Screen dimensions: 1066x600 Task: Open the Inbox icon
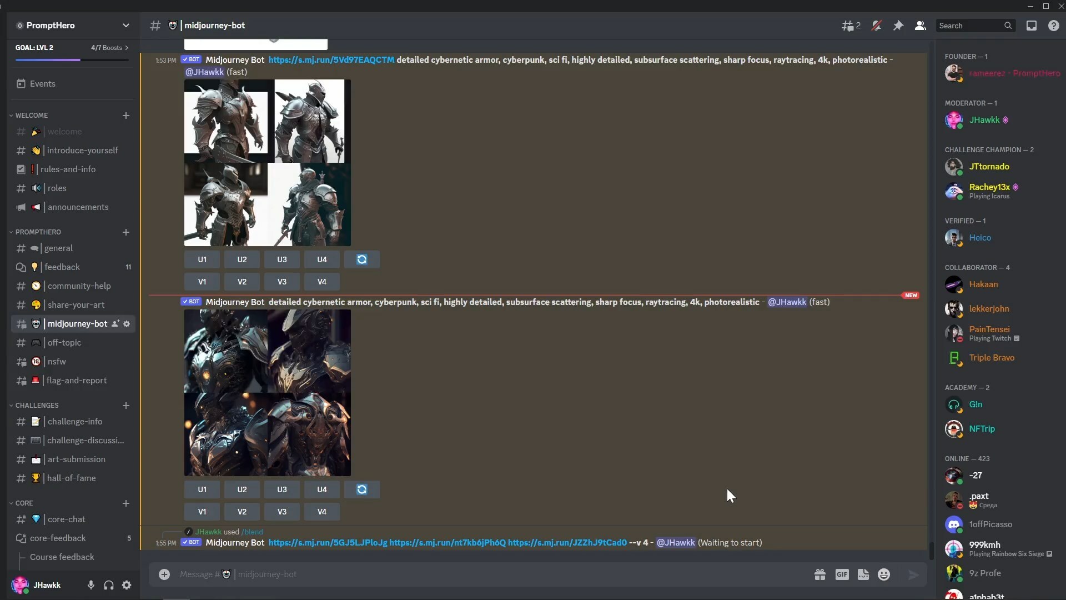[1032, 26]
